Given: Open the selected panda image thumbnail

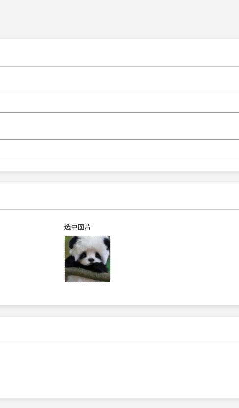Looking at the screenshot, I should coord(87,259).
